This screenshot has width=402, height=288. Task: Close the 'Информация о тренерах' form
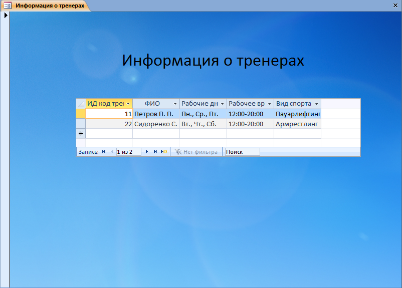click(x=395, y=6)
